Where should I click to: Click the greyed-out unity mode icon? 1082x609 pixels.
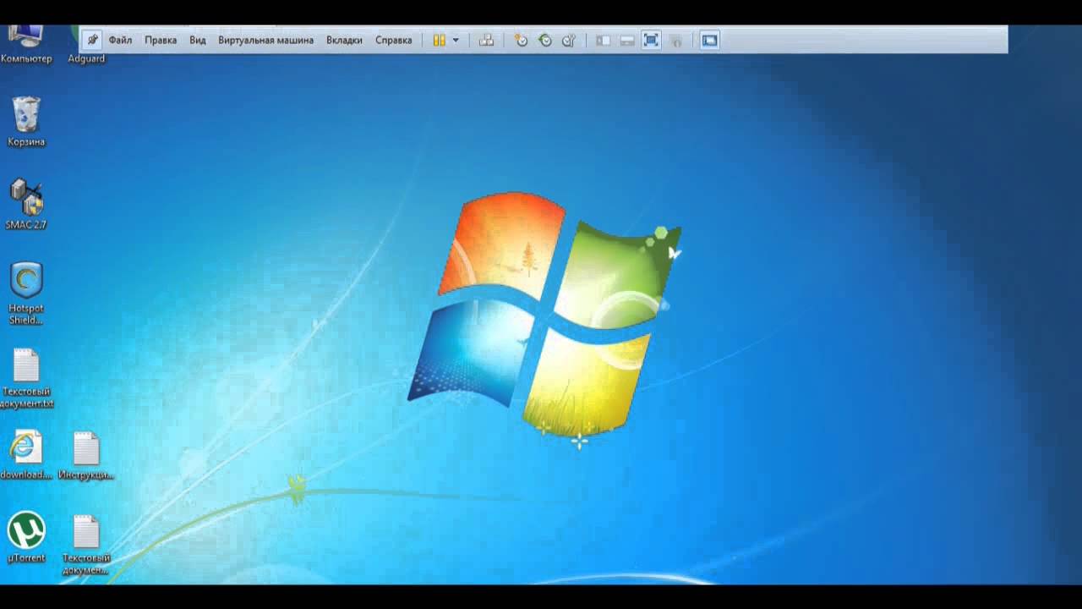tap(675, 40)
